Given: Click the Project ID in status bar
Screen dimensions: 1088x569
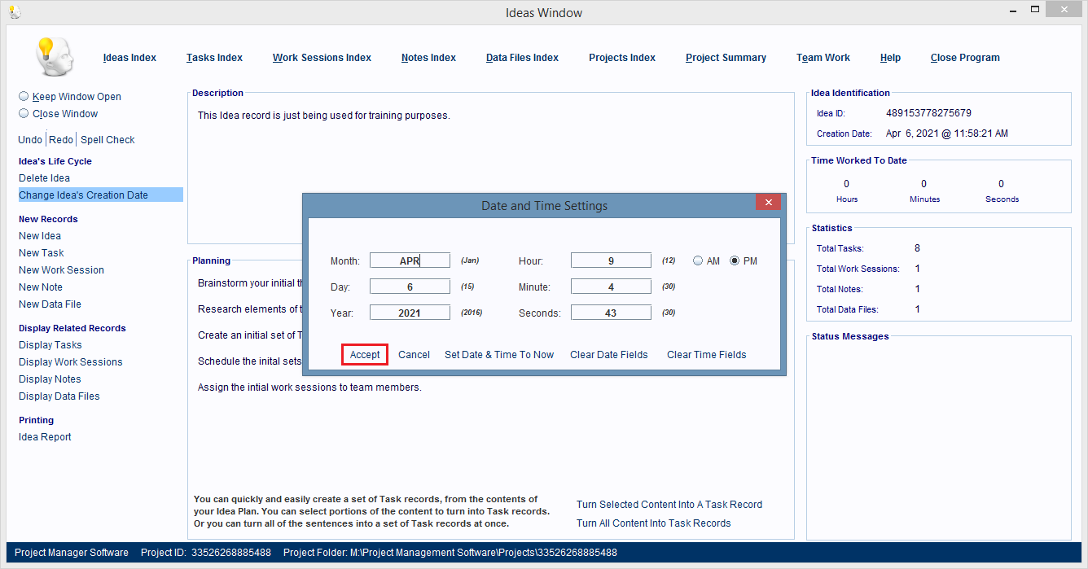Looking at the screenshot, I should [x=206, y=553].
